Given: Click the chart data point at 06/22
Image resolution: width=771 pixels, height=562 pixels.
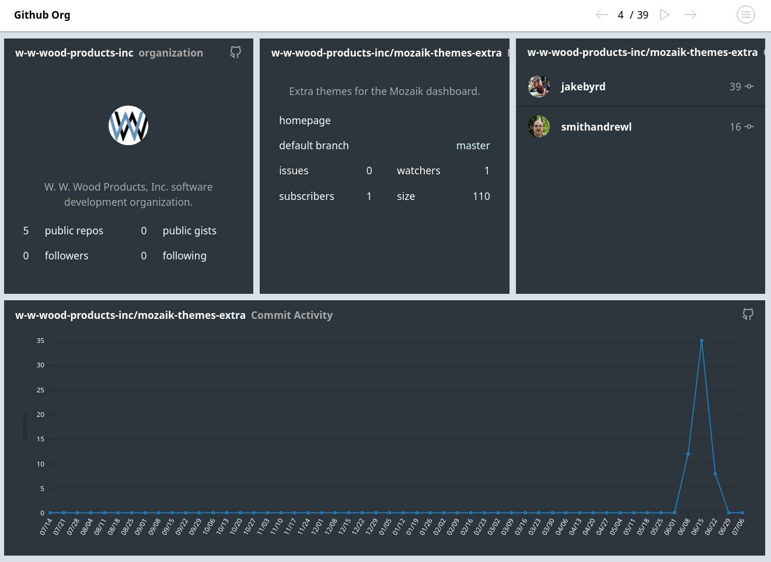Looking at the screenshot, I should 715,473.
